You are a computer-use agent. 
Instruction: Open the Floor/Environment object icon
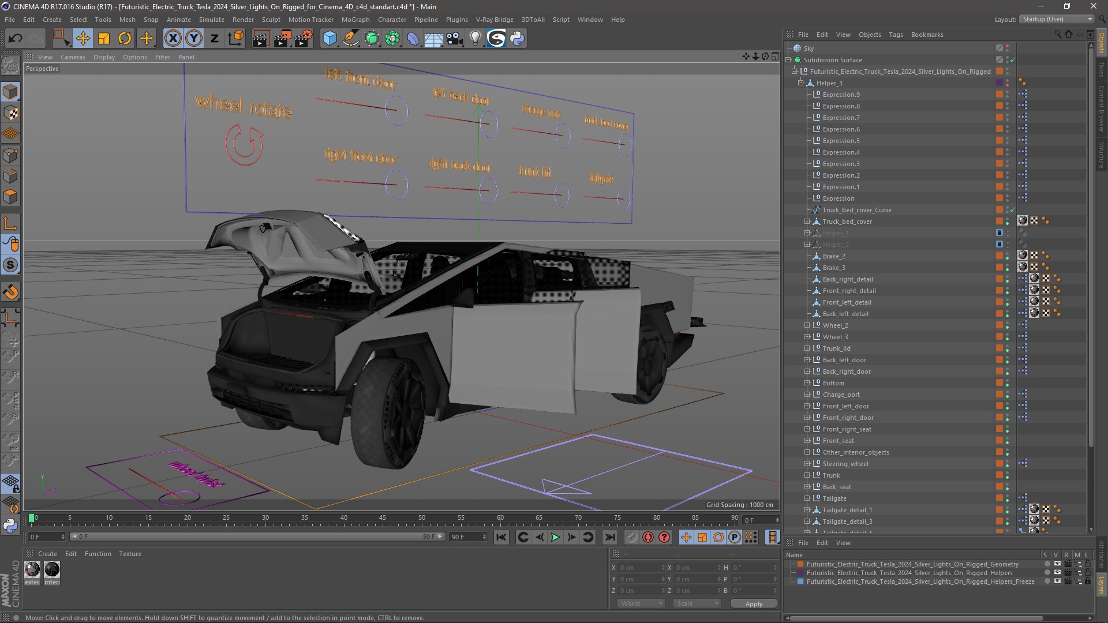pos(434,39)
